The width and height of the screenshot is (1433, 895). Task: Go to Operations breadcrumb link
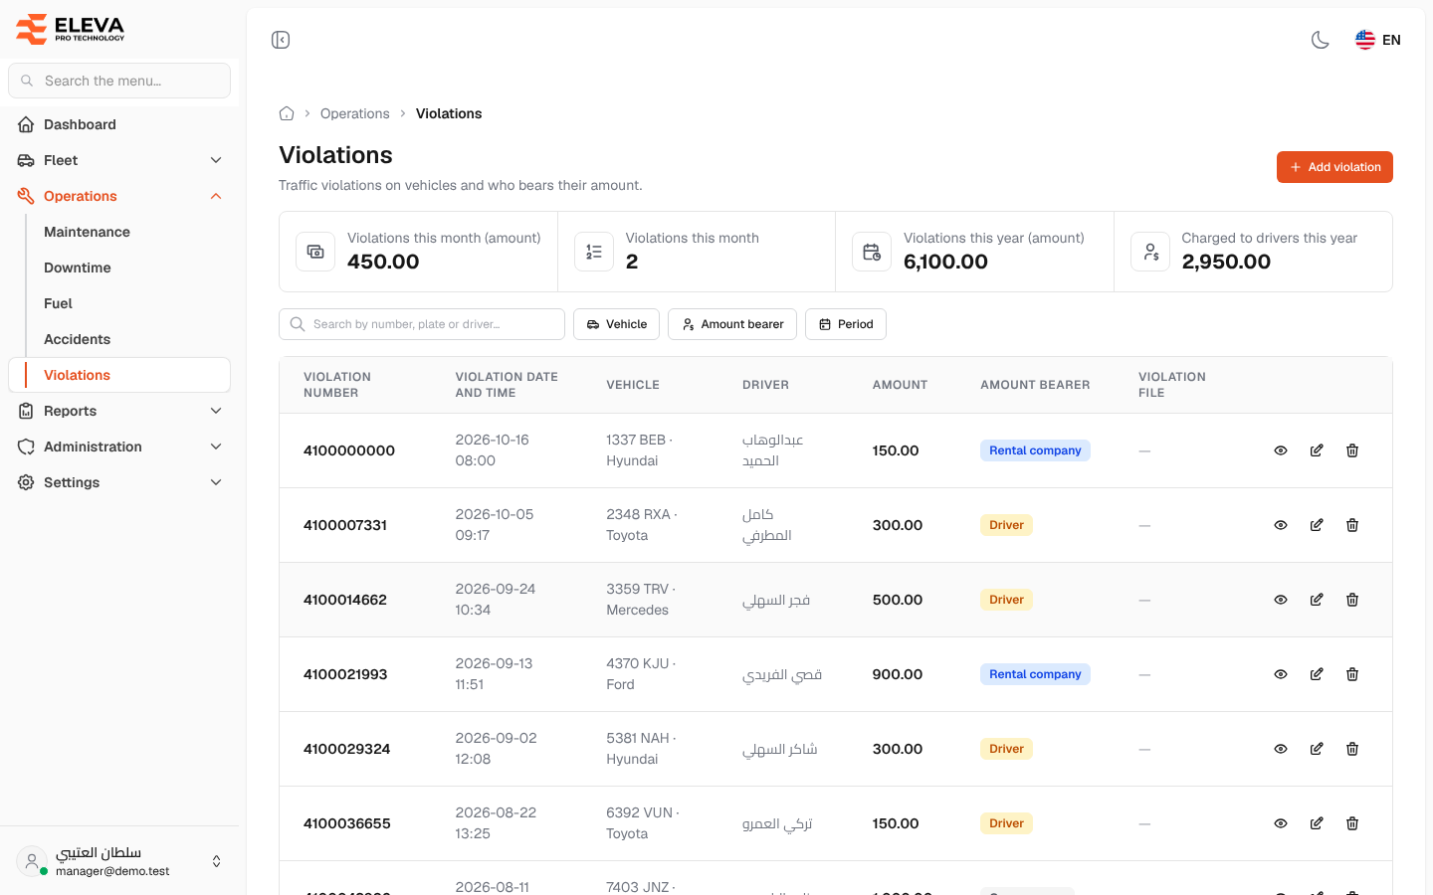tap(355, 113)
